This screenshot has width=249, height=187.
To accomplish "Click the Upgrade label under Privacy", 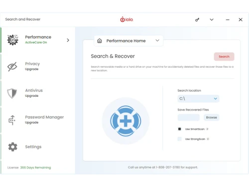I will tap(32, 69).
